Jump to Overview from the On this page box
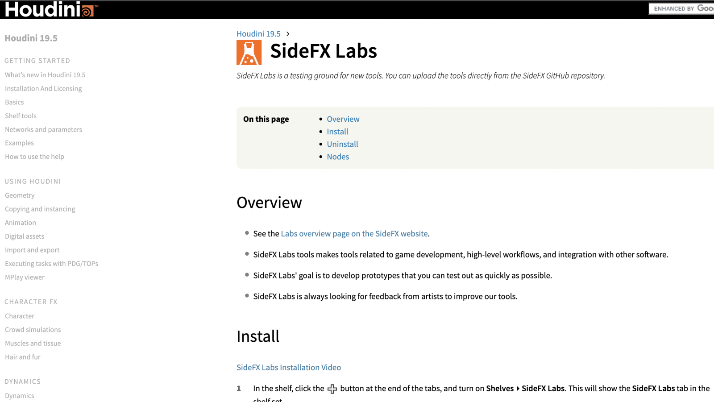 click(343, 119)
